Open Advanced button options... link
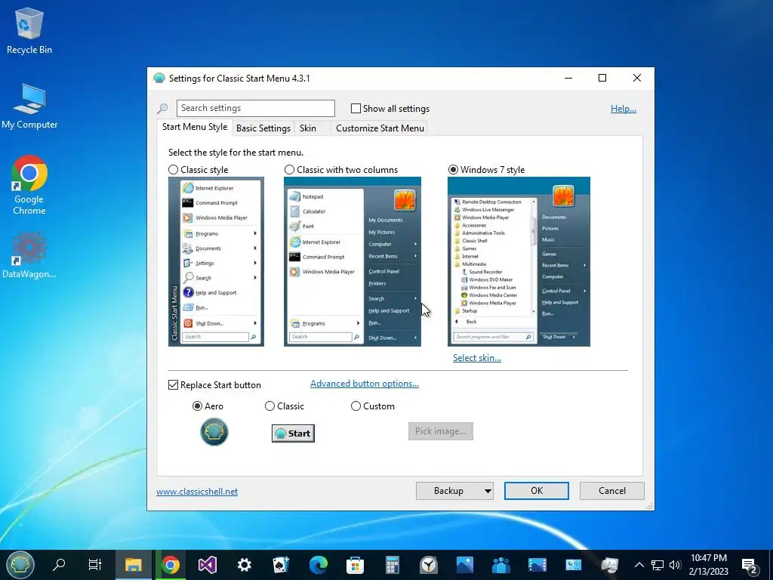This screenshot has width=773, height=580. tap(365, 384)
